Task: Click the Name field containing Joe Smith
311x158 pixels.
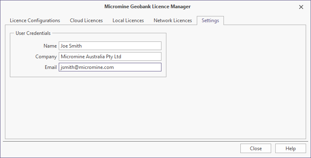Action: click(110, 46)
